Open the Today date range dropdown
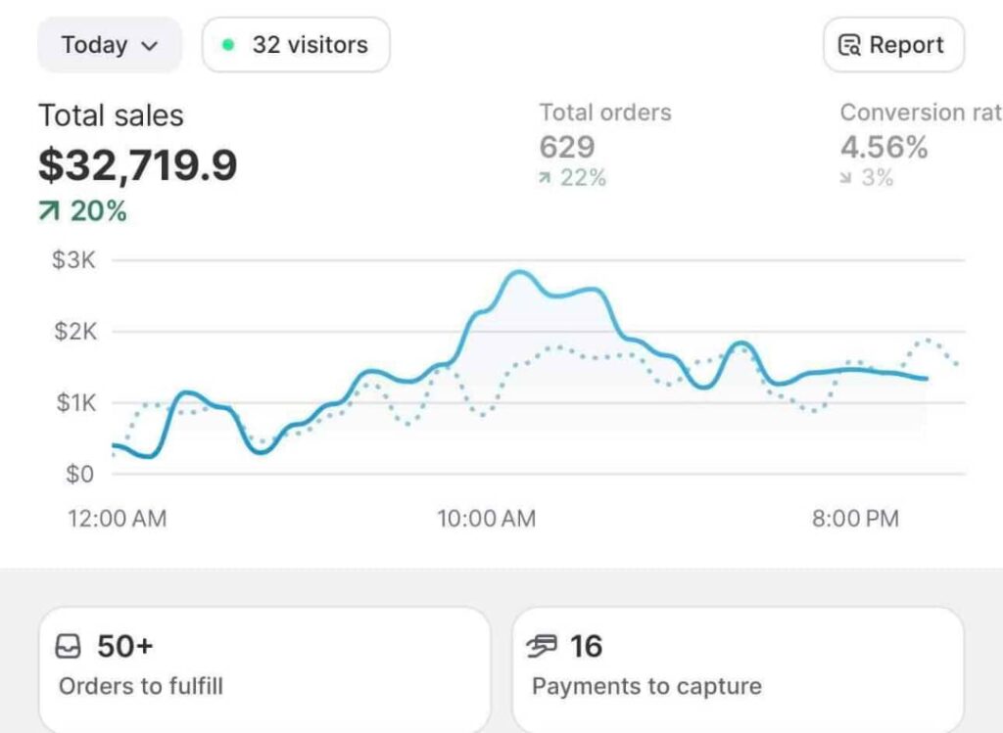The image size is (1003, 733). pos(108,44)
